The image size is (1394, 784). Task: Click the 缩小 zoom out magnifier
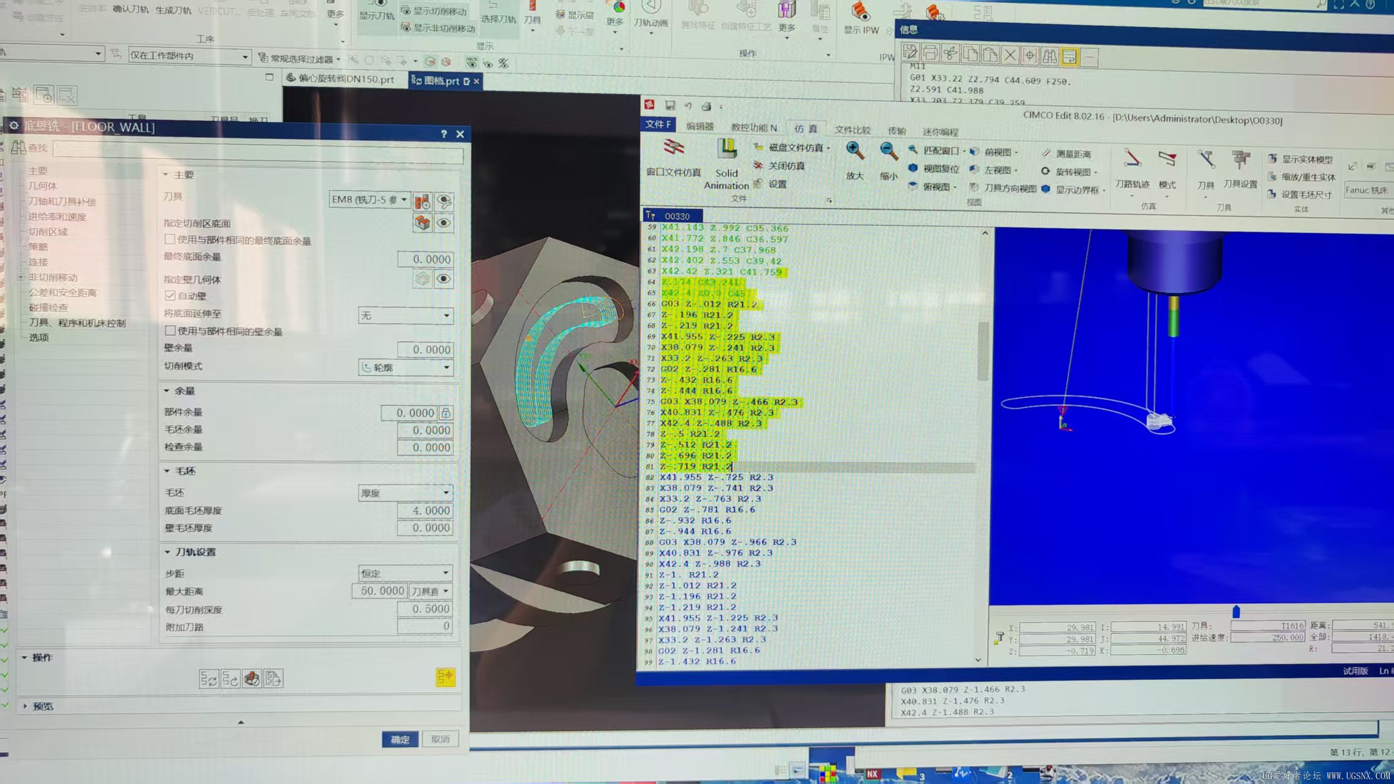(x=888, y=151)
